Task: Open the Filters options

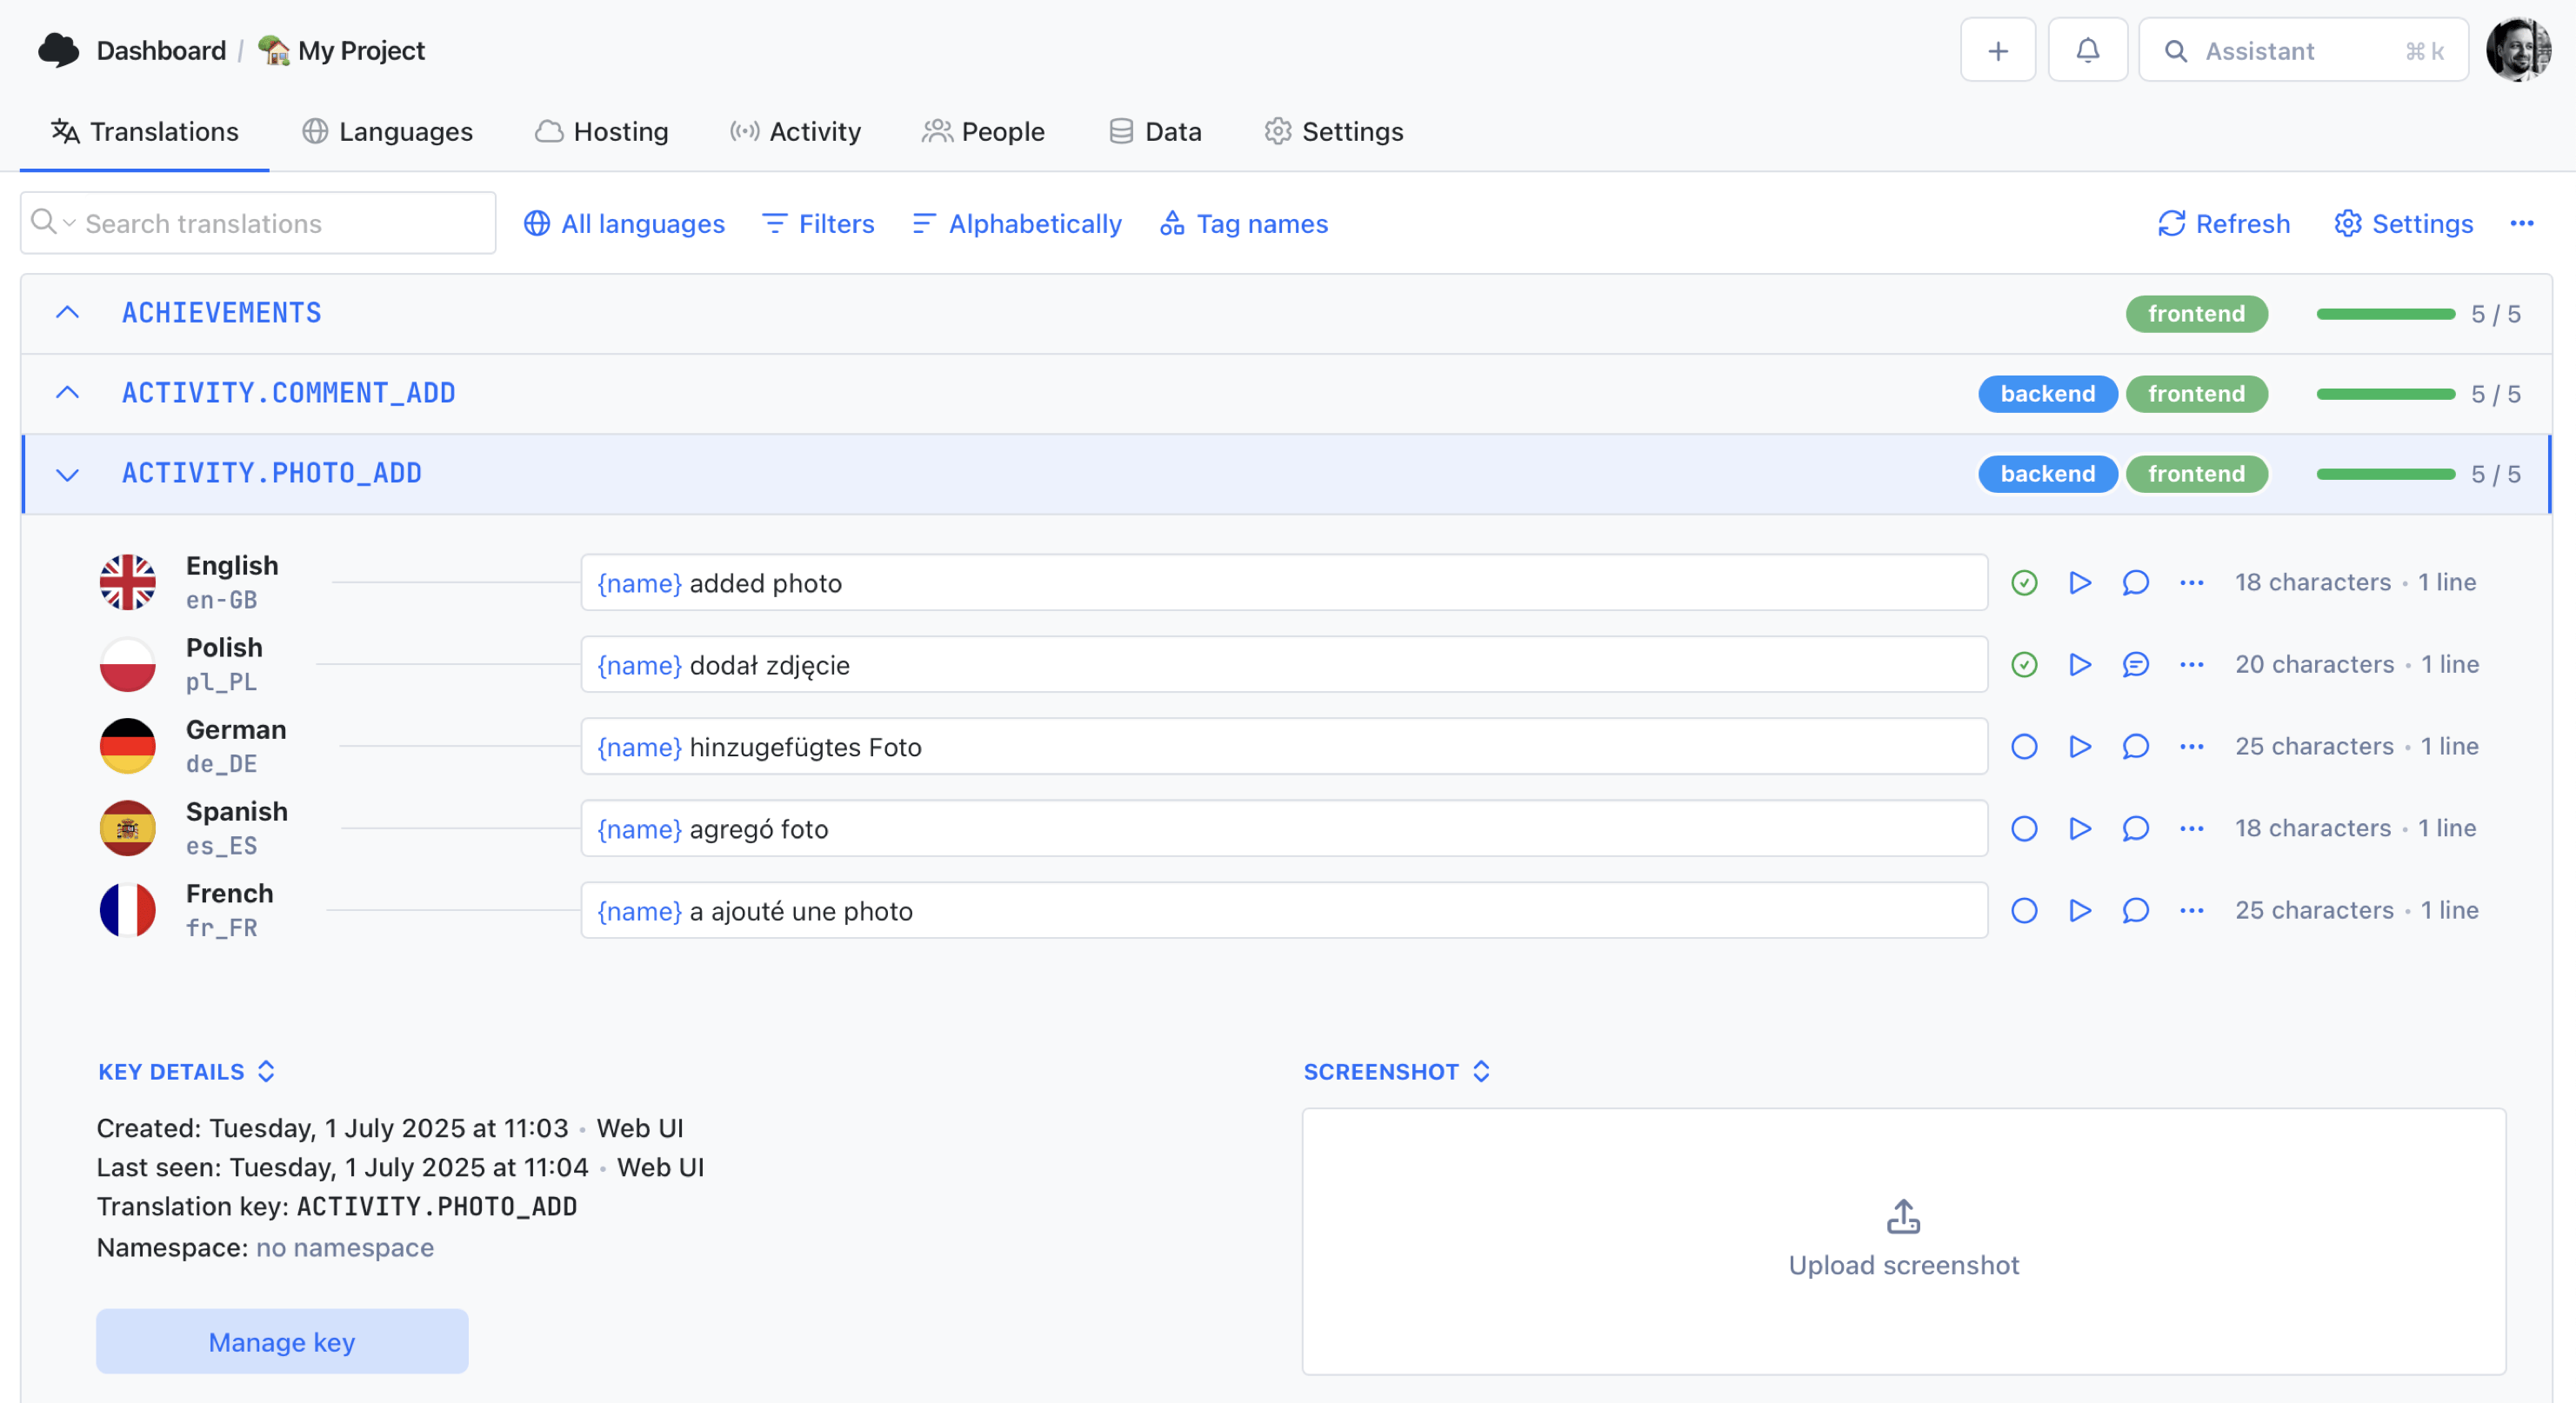Action: point(817,224)
